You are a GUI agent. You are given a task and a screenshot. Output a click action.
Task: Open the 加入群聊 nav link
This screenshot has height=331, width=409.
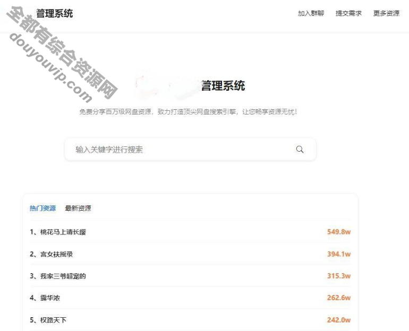point(311,13)
